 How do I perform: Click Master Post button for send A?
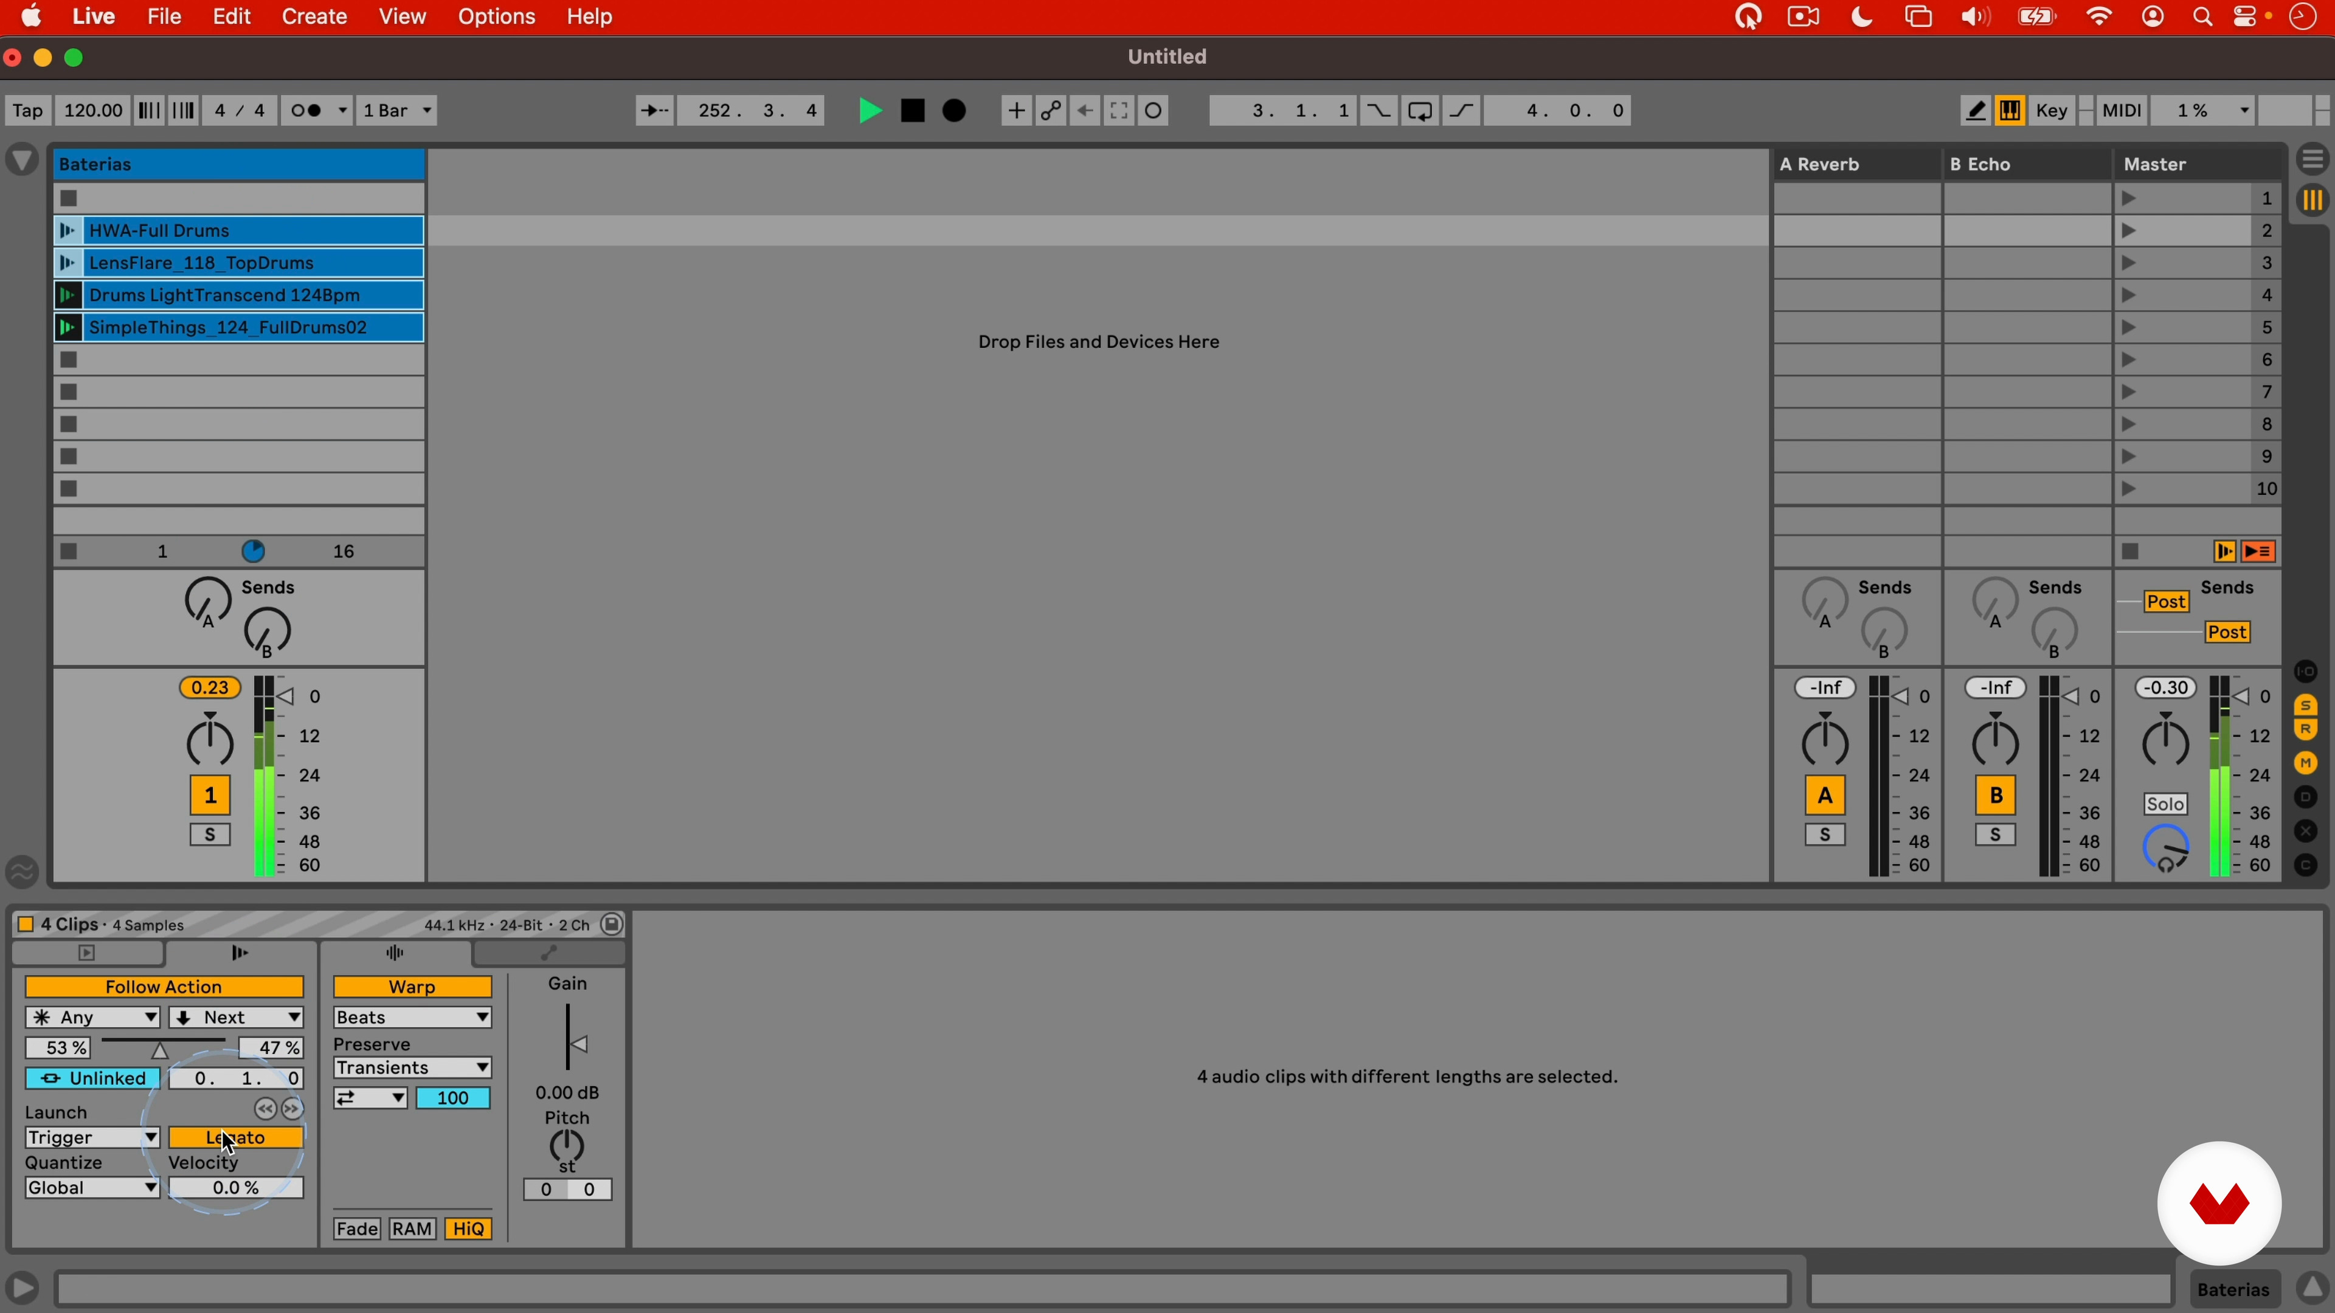click(x=2167, y=602)
